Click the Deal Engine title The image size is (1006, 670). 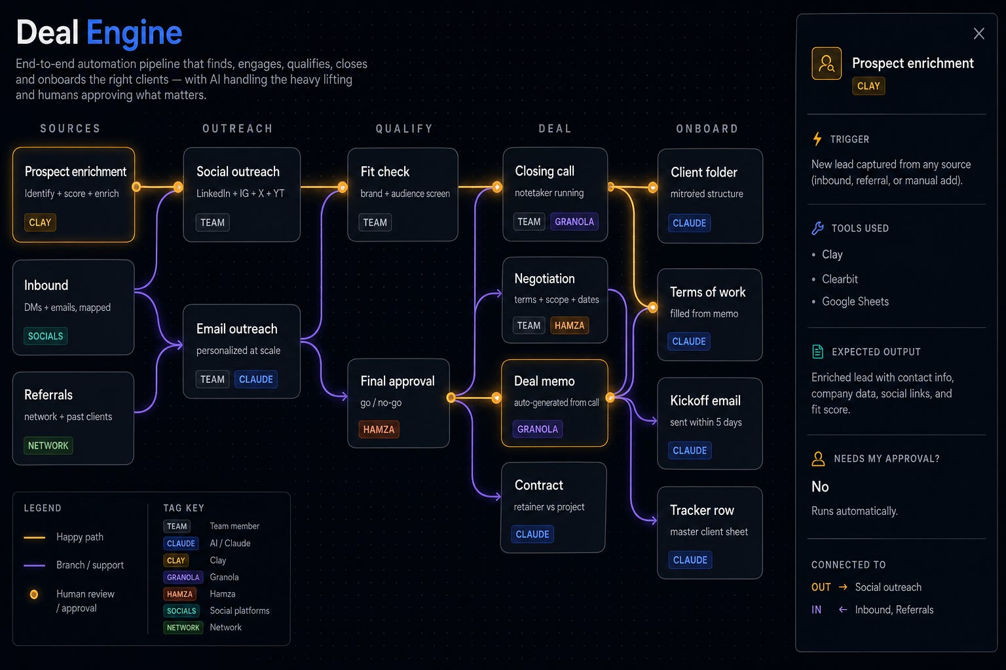pyautogui.click(x=99, y=32)
